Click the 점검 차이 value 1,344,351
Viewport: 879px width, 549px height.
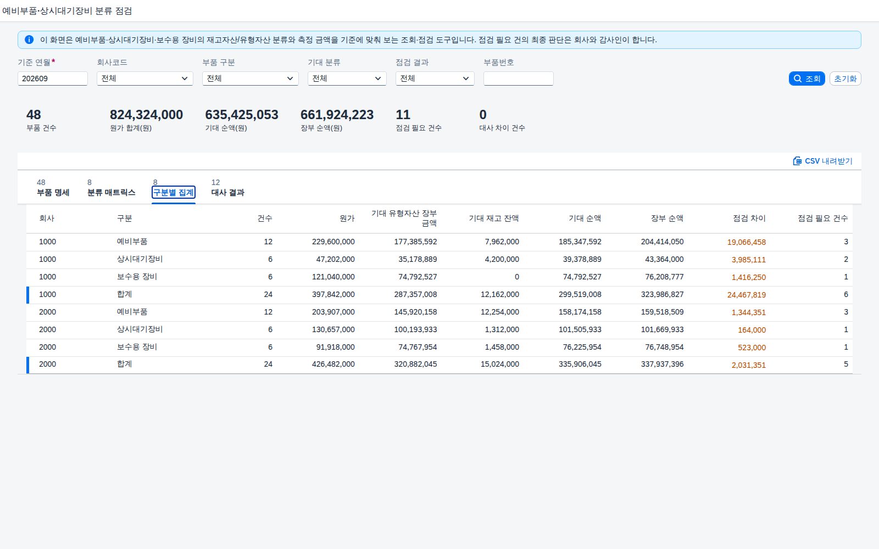[x=749, y=312]
